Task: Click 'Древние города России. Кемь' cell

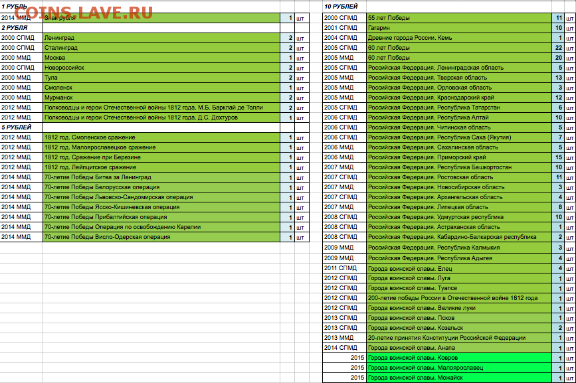Action: click(x=410, y=38)
